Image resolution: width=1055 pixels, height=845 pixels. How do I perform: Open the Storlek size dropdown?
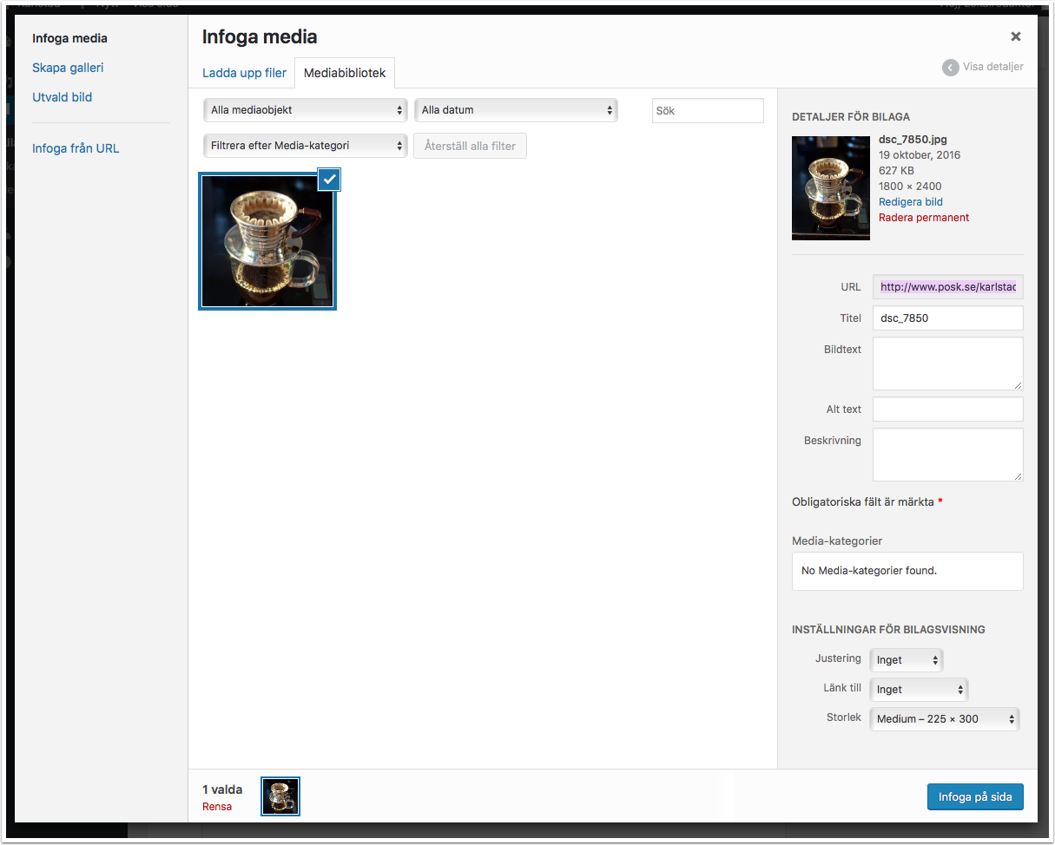pos(944,718)
